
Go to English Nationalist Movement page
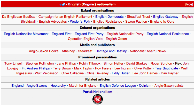26,34
